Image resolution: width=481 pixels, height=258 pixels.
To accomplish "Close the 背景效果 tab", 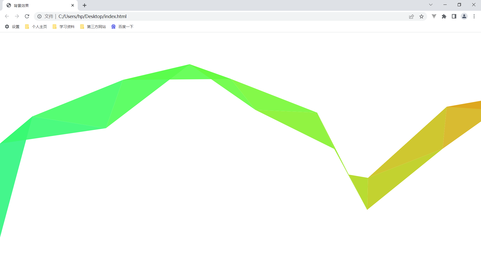I will (x=73, y=5).
